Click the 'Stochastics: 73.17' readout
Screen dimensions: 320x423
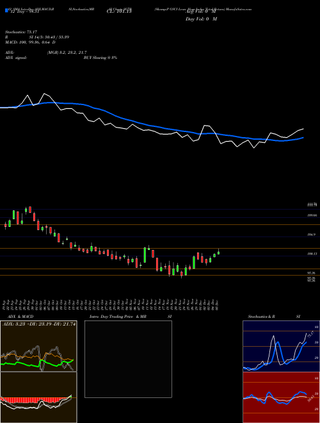point(21,32)
